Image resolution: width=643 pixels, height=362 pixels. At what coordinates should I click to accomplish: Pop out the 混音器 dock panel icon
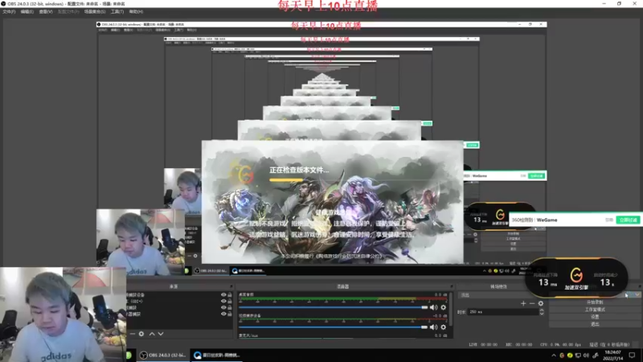(451, 286)
